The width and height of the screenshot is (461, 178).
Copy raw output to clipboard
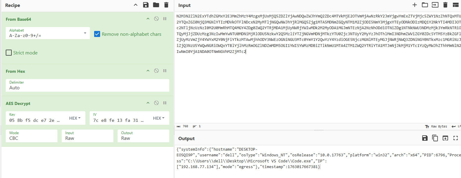coord(435,138)
